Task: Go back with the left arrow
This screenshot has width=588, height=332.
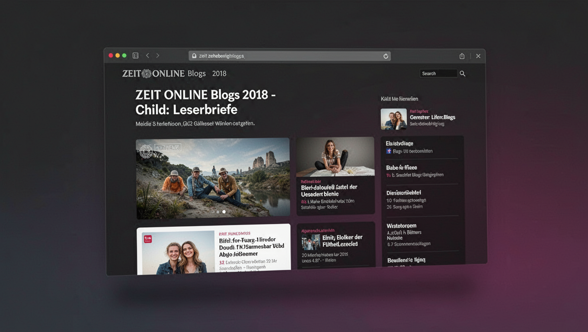Action: [x=147, y=56]
